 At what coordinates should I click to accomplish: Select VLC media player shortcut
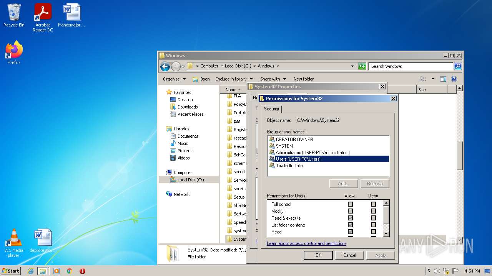14,243
